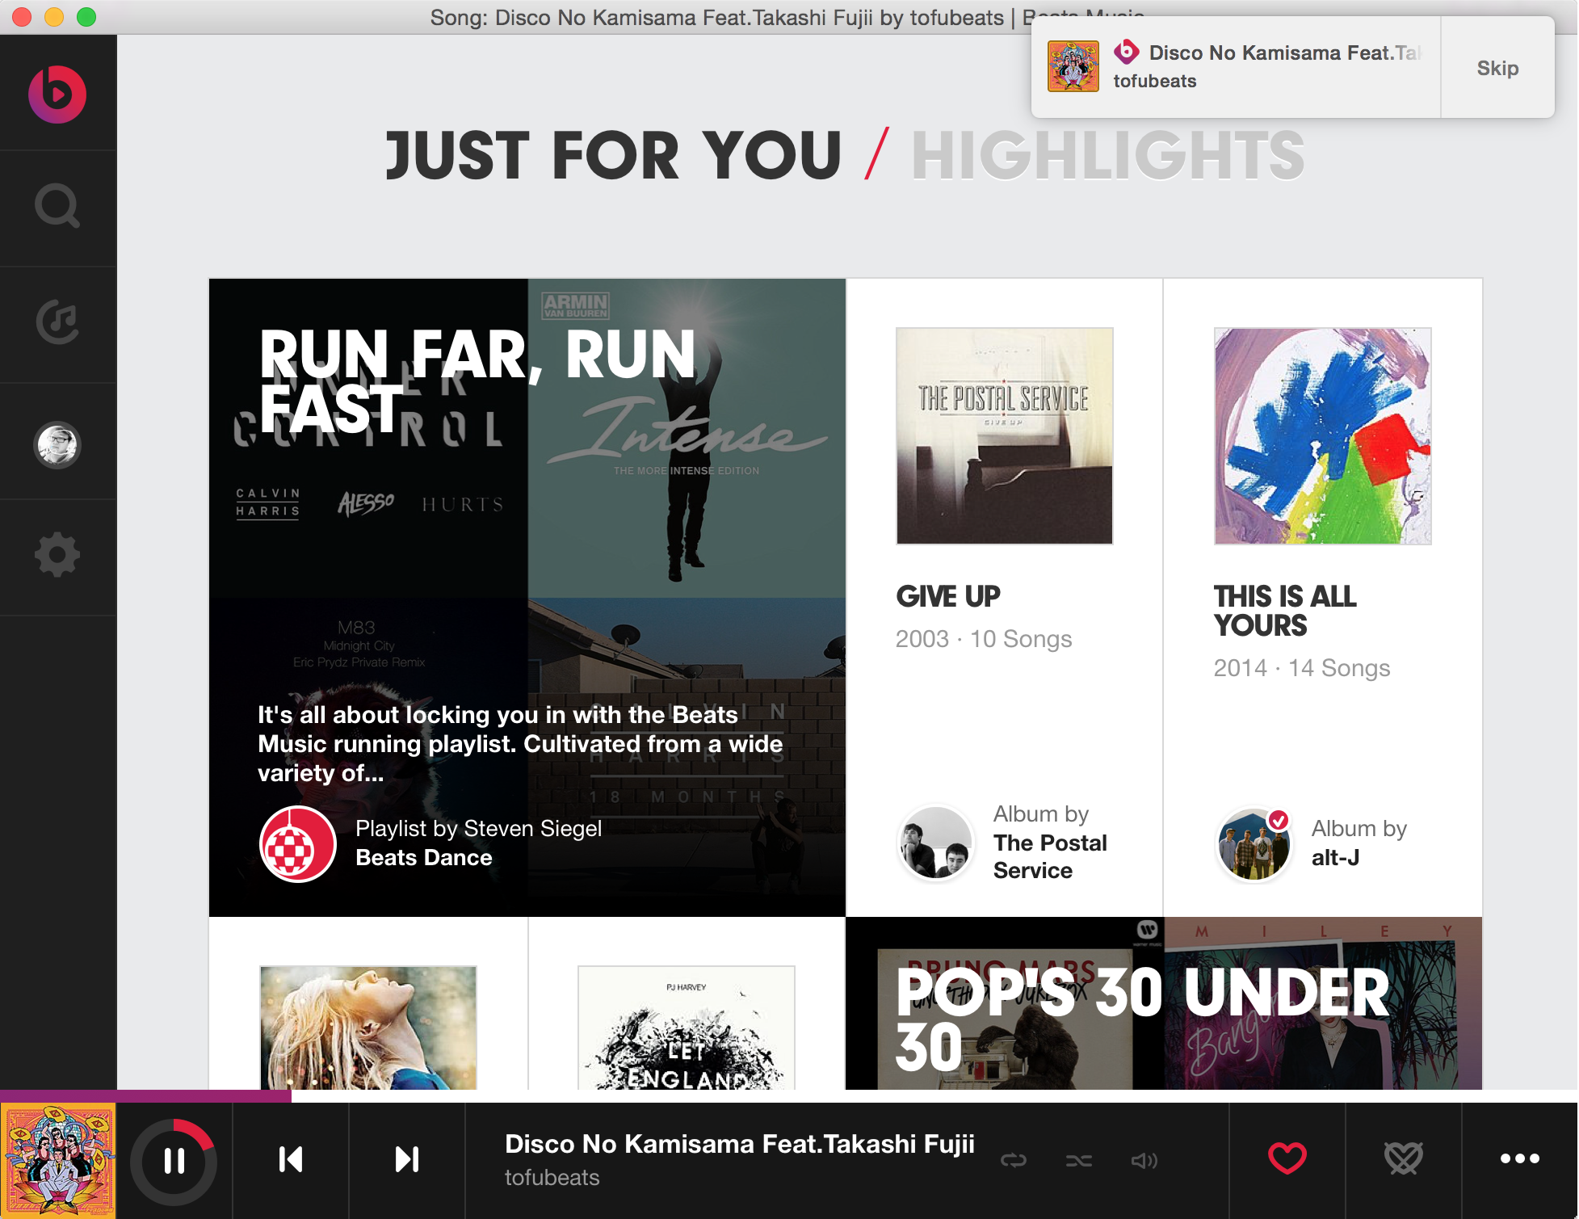This screenshot has width=1579, height=1219.
Task: Skip to the next track
Action: pos(407,1160)
